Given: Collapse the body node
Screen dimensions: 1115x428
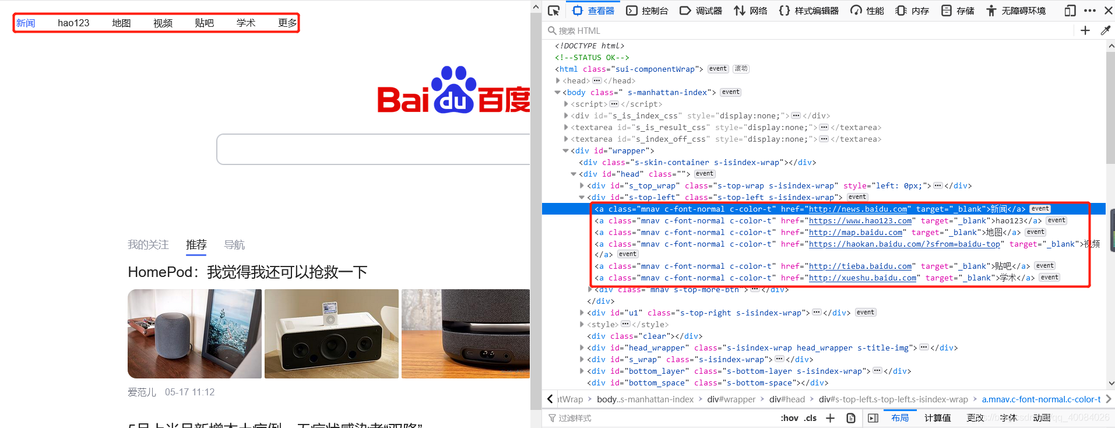Looking at the screenshot, I should click(x=558, y=92).
